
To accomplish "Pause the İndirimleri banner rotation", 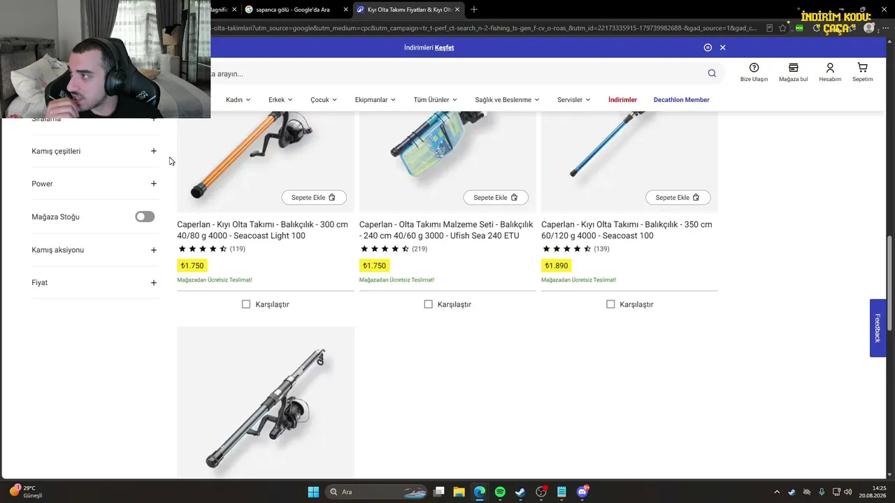I will point(708,48).
